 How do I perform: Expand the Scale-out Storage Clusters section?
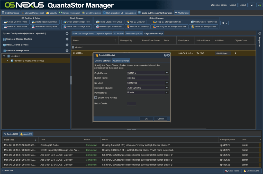67,39
